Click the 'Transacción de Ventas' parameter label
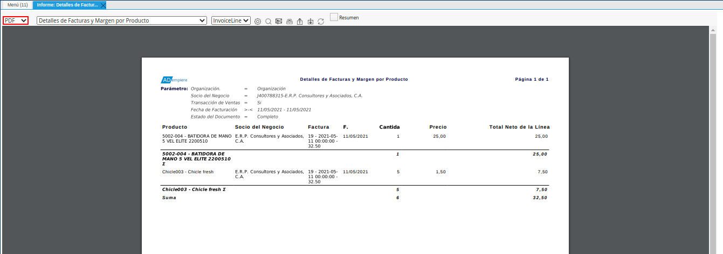 pyautogui.click(x=215, y=102)
